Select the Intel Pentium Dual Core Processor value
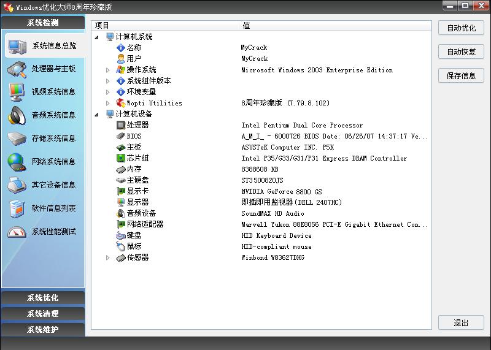 pos(302,126)
